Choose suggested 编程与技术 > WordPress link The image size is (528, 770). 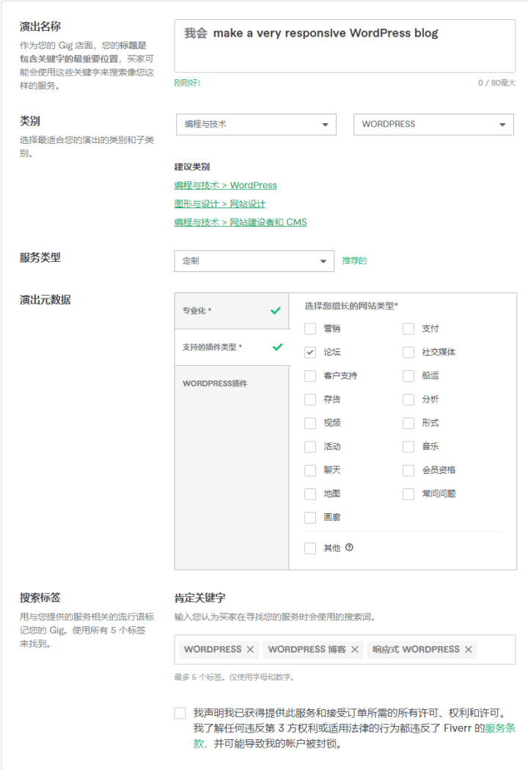coord(225,185)
